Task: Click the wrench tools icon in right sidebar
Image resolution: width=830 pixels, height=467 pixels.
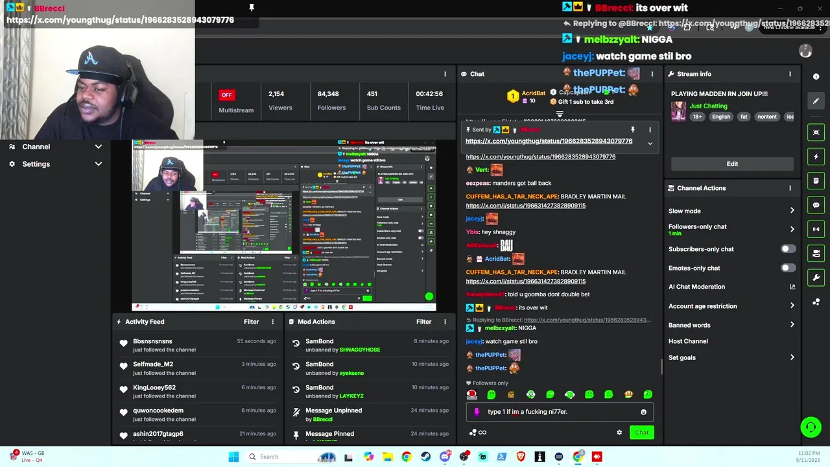Action: (x=816, y=278)
